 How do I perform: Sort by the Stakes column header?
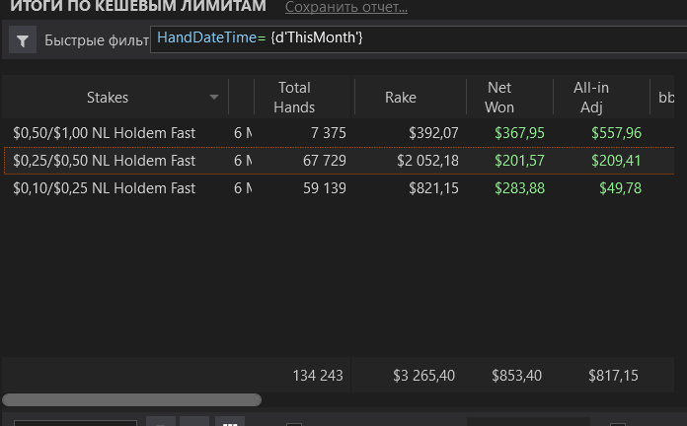(107, 98)
